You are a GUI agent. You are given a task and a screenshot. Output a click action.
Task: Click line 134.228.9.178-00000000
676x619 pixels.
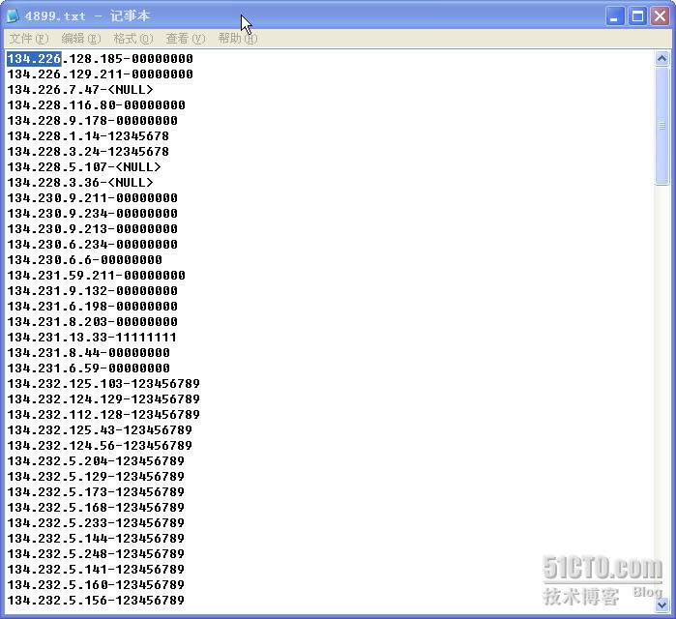[92, 121]
